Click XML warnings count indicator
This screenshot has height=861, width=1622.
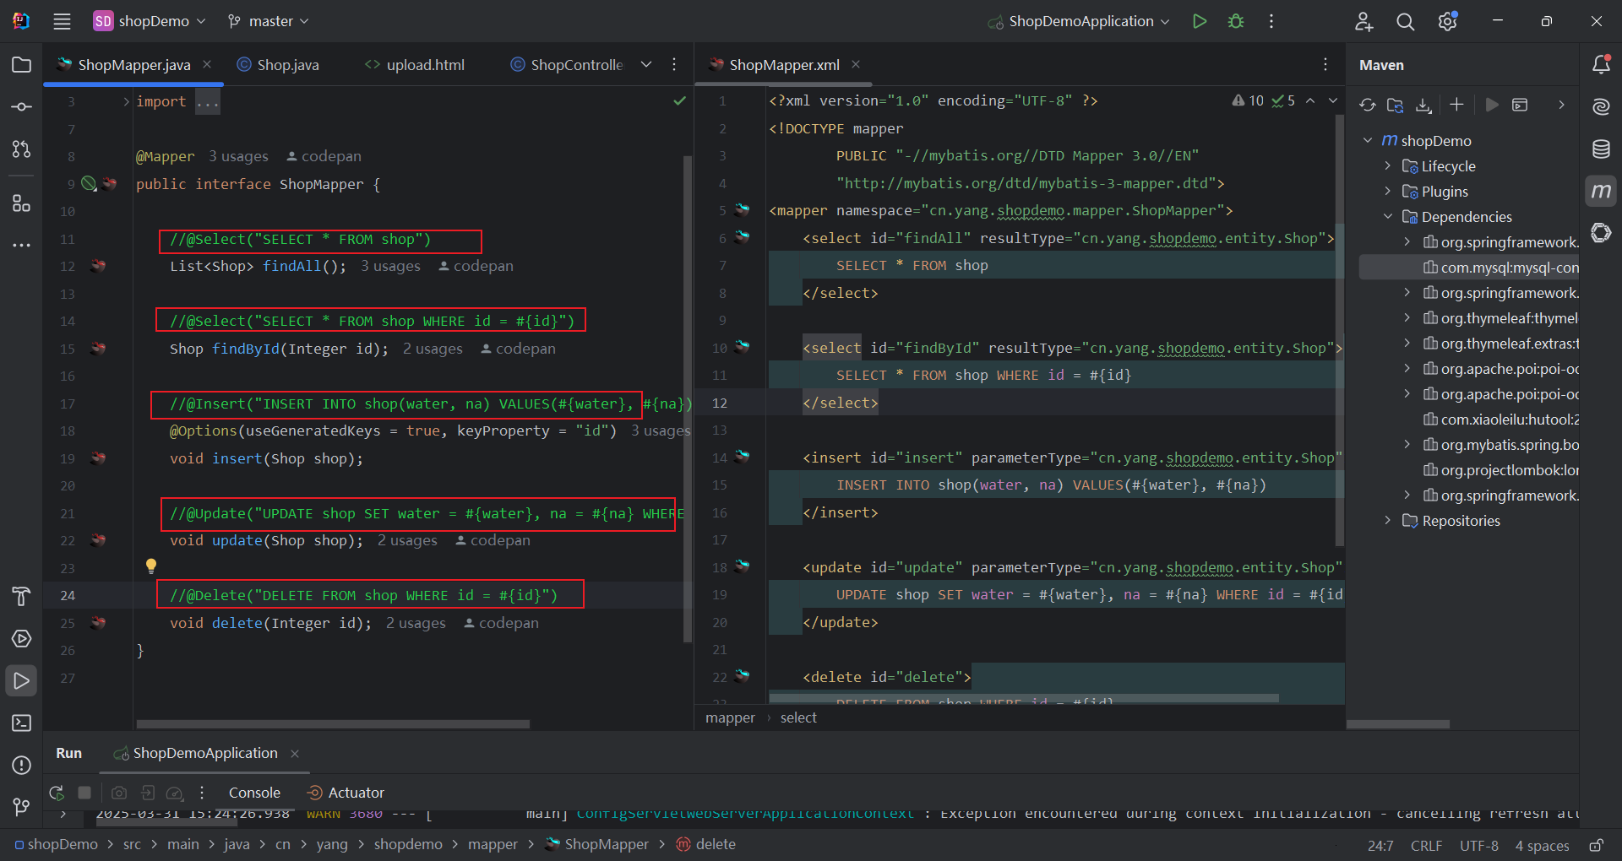(x=1248, y=100)
